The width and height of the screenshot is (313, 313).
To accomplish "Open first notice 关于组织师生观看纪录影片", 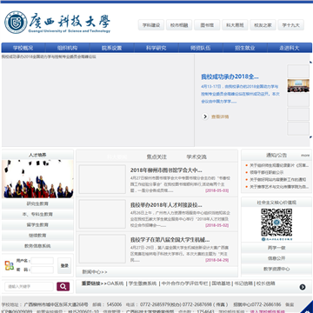I will (279, 165).
